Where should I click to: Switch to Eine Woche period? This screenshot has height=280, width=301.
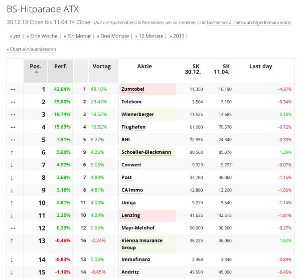43,36
